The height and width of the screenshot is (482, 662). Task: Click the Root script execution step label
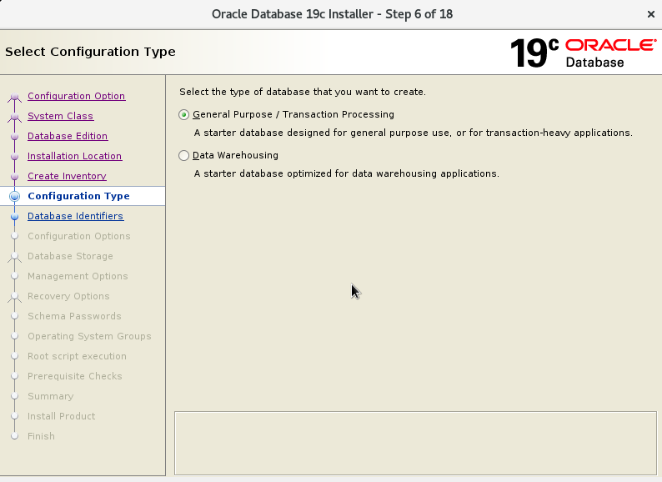77,356
